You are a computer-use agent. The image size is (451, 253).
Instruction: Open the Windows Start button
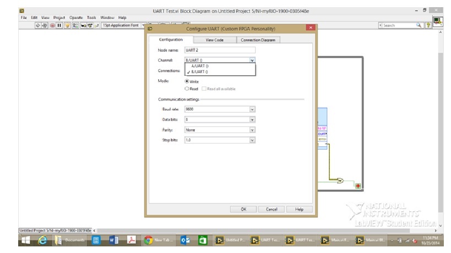click(25, 240)
